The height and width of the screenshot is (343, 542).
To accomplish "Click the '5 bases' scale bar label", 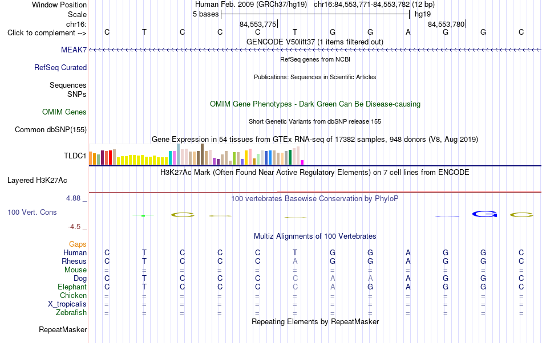I will pos(206,14).
